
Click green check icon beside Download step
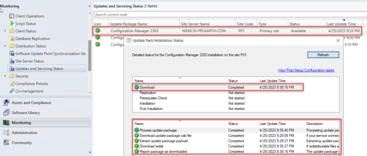[x=137, y=87]
